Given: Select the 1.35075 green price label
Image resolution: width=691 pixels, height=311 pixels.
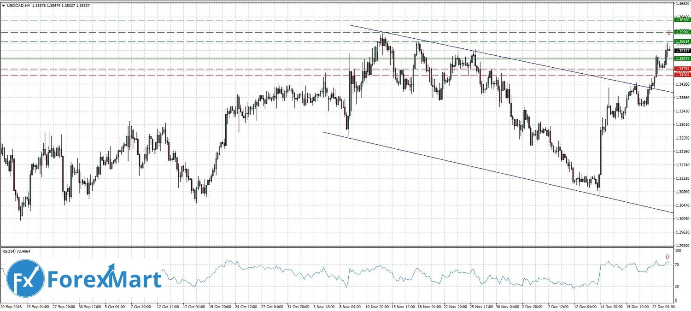Looking at the screenshot, I should [682, 59].
